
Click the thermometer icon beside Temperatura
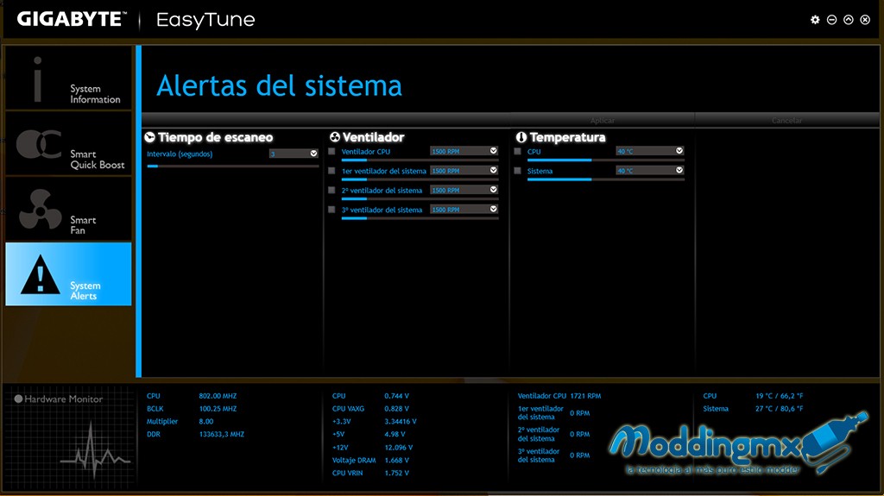click(521, 137)
